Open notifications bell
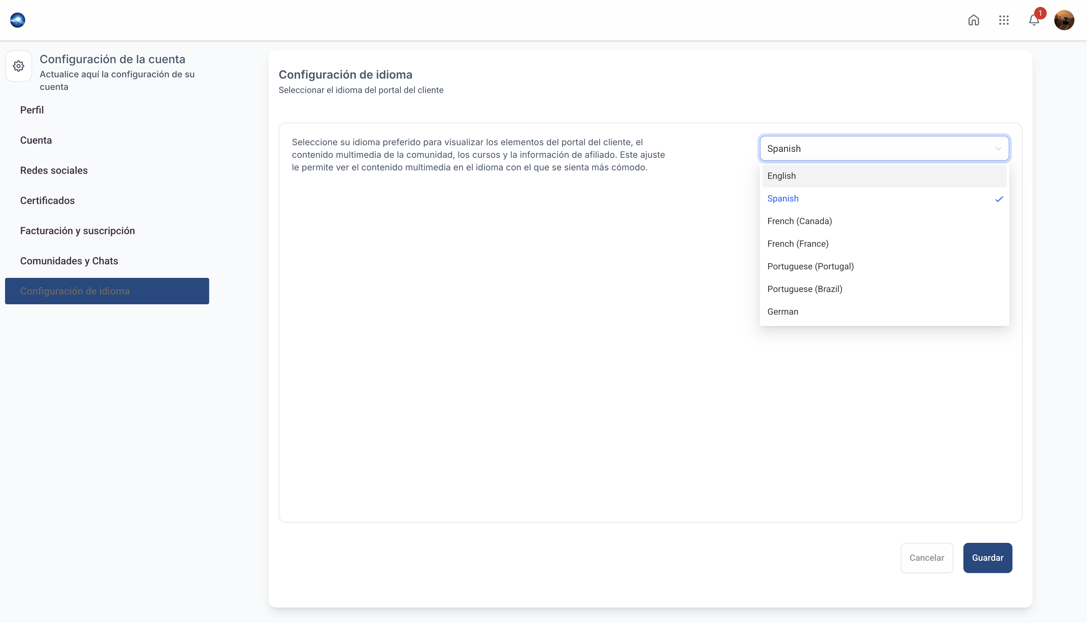 point(1034,20)
